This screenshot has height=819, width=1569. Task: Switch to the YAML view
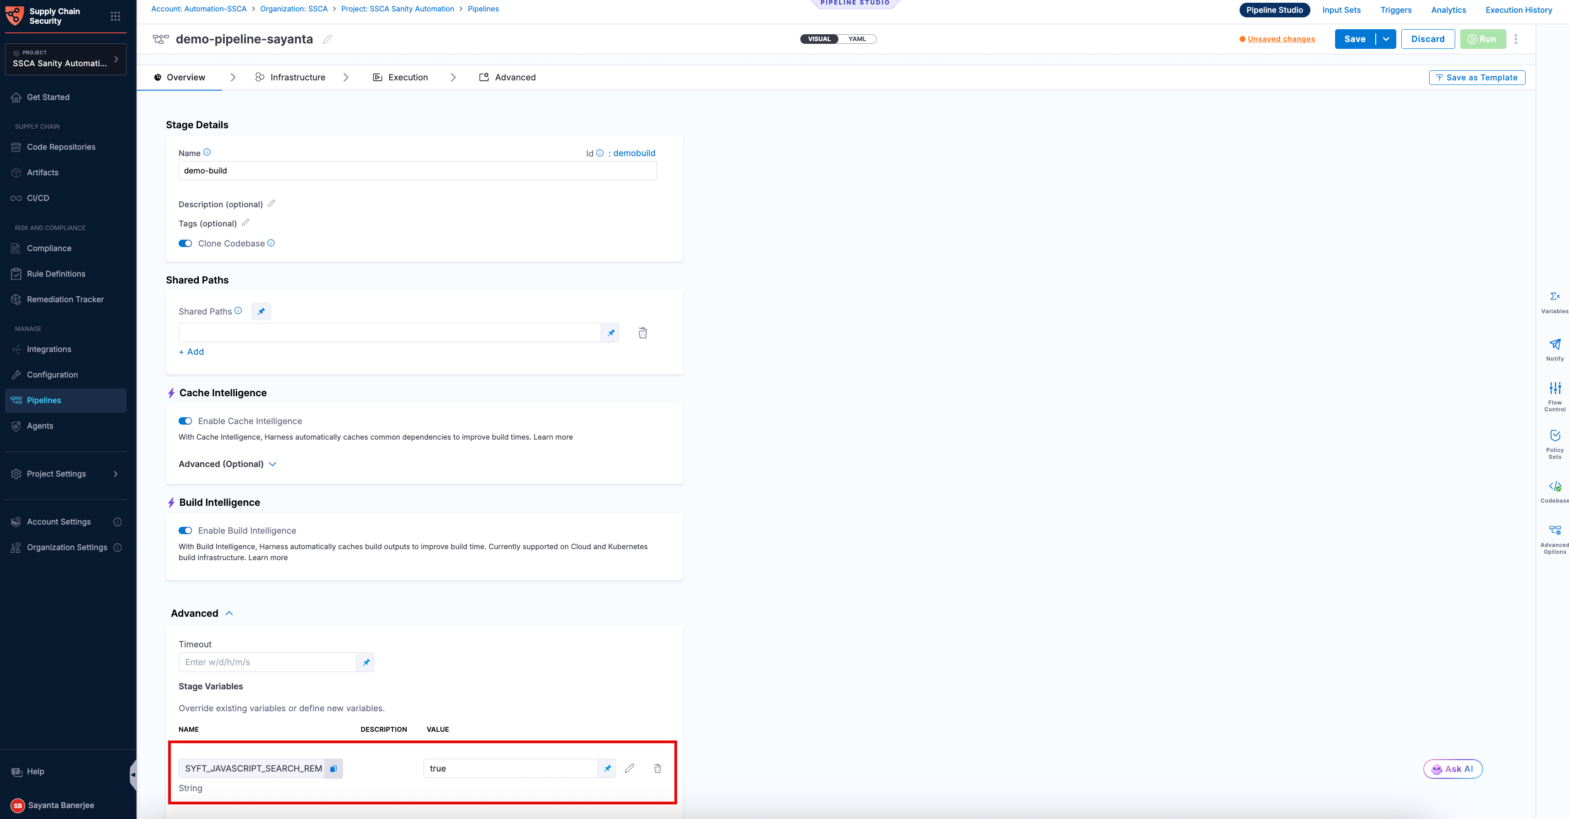[857, 39]
